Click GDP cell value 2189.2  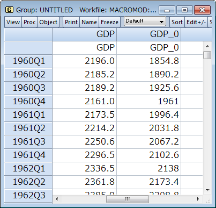point(84,88)
